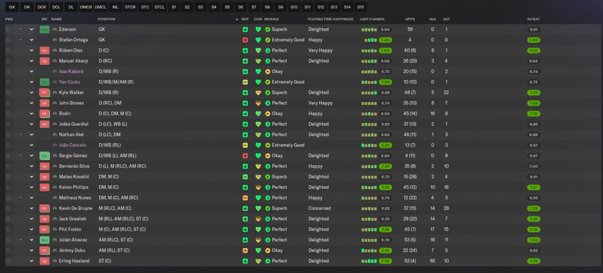Sort the table by the MORALE column
Viewport: 603px width, 273px height.
[271, 19]
